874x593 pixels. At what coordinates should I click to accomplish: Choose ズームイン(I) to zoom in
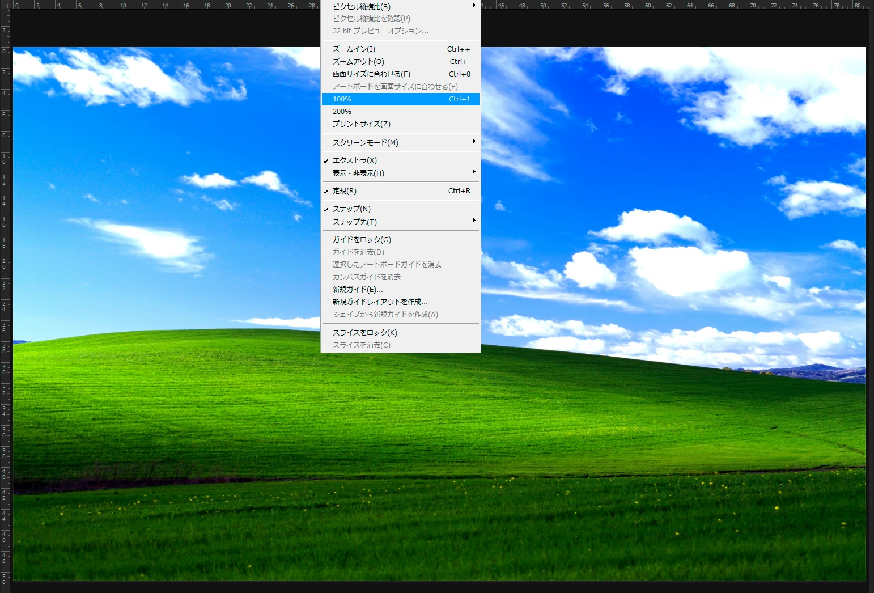coord(401,49)
